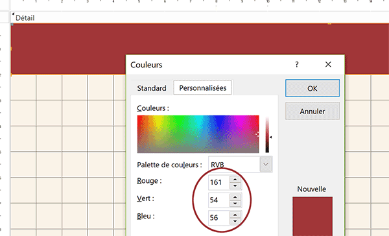The height and width of the screenshot is (236, 389).
Task: Select the Détail section bar
Action: pos(200,18)
